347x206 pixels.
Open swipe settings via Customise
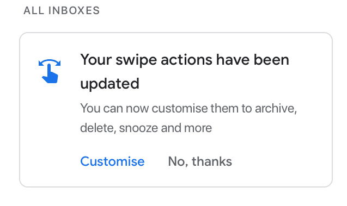click(112, 161)
